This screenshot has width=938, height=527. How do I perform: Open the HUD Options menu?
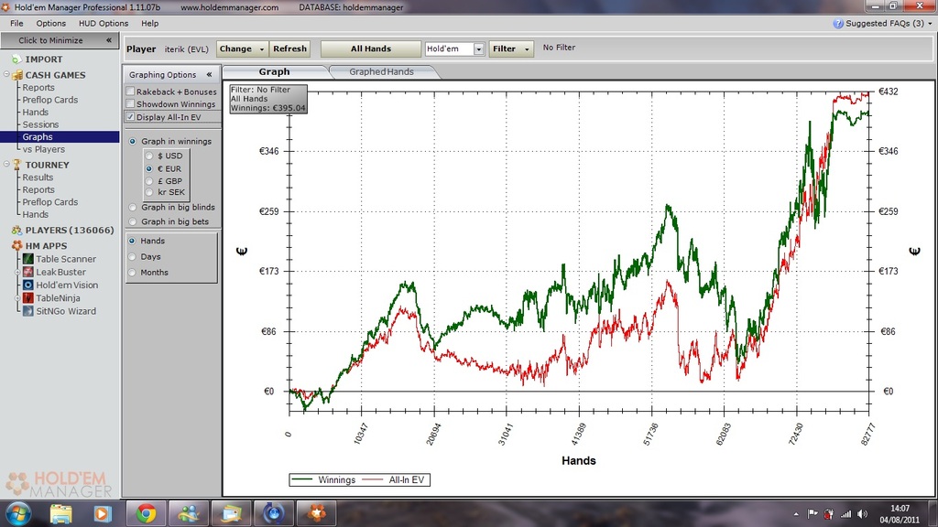104,23
